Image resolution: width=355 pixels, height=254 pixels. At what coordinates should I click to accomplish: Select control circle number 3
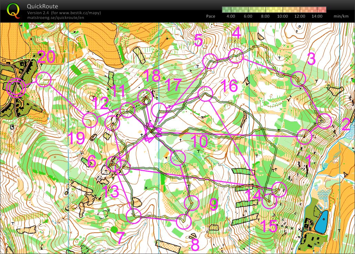pos(298,79)
